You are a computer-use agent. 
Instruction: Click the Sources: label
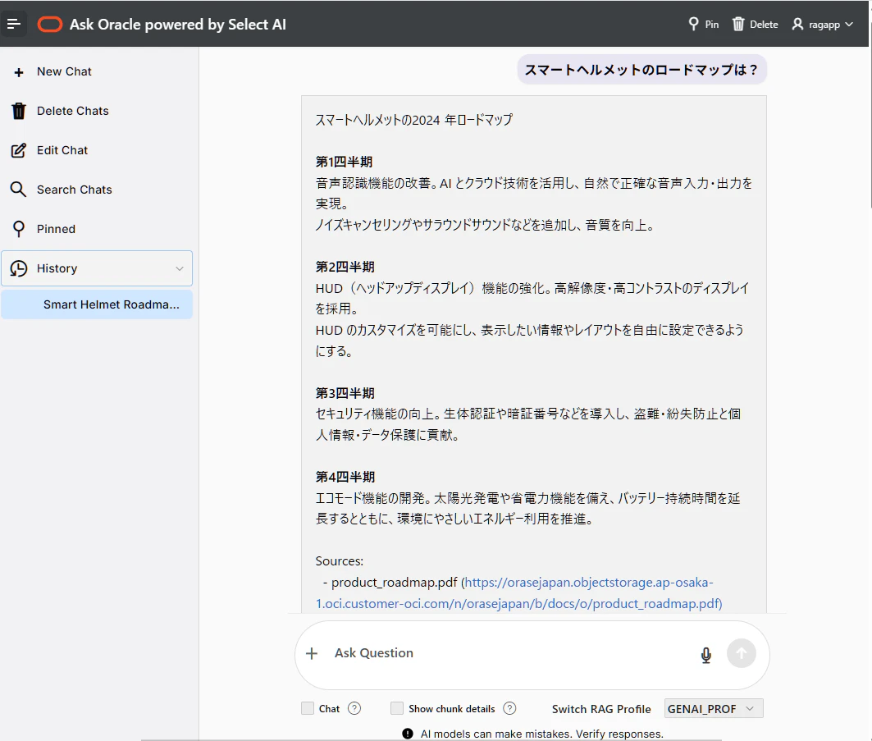340,560
